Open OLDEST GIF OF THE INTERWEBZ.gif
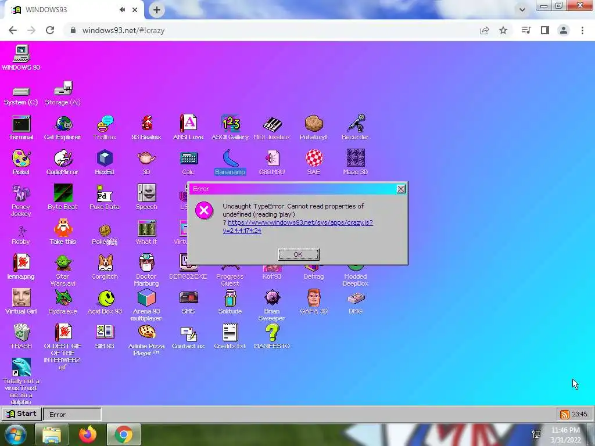Viewport: 595px width, 446px height. [x=63, y=332]
